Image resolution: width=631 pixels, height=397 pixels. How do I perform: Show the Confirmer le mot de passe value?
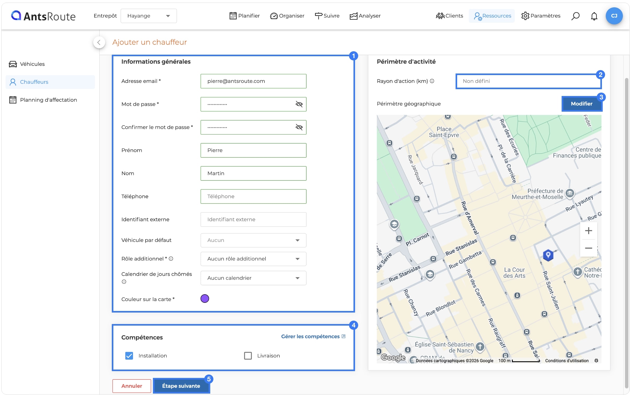coord(299,127)
